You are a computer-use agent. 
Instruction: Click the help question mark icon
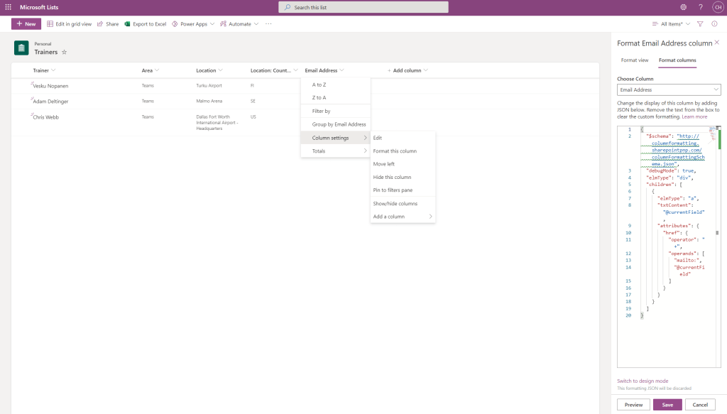click(701, 7)
